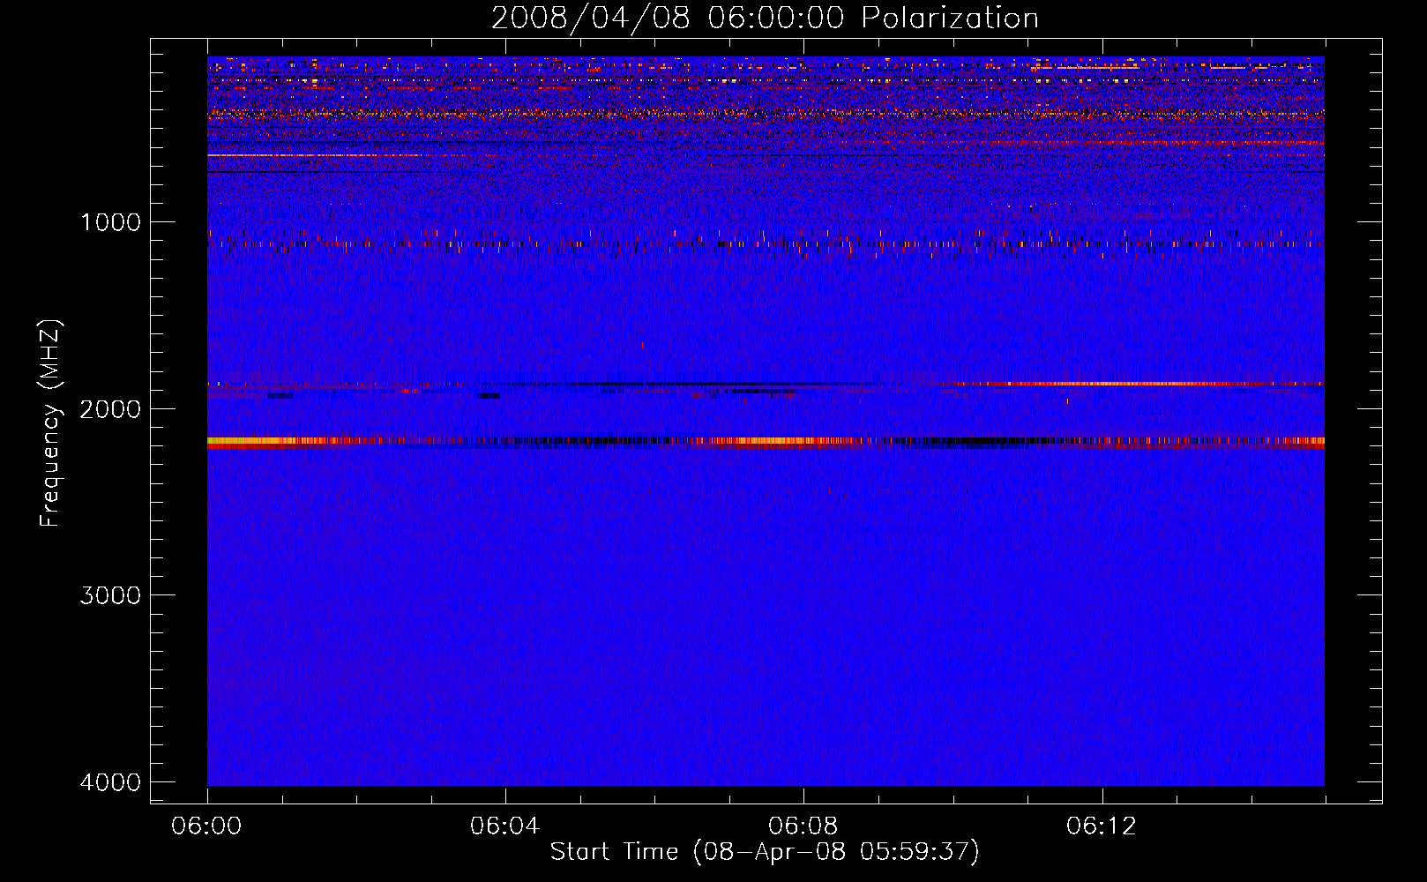This screenshot has width=1427, height=882.
Task: Click the 3000 frequency tick label
Action: (111, 595)
